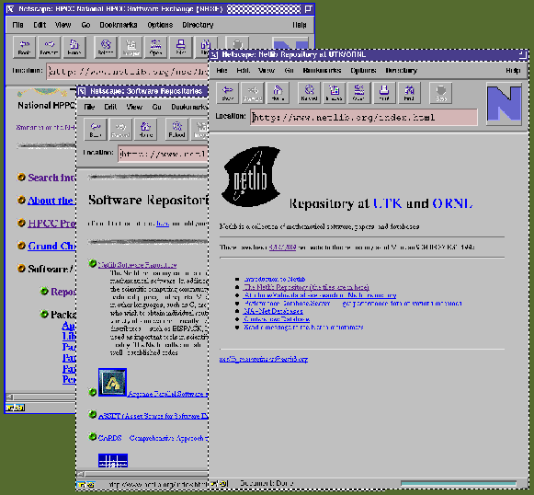This screenshot has width=534, height=495.
Task: Click Stop button in Netlib Repository window
Action: (440, 93)
